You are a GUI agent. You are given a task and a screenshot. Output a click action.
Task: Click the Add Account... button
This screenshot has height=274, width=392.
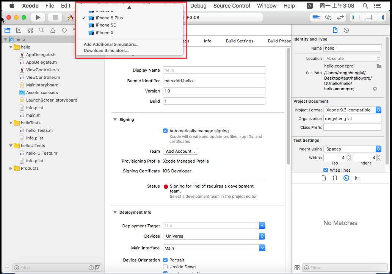click(x=180, y=151)
